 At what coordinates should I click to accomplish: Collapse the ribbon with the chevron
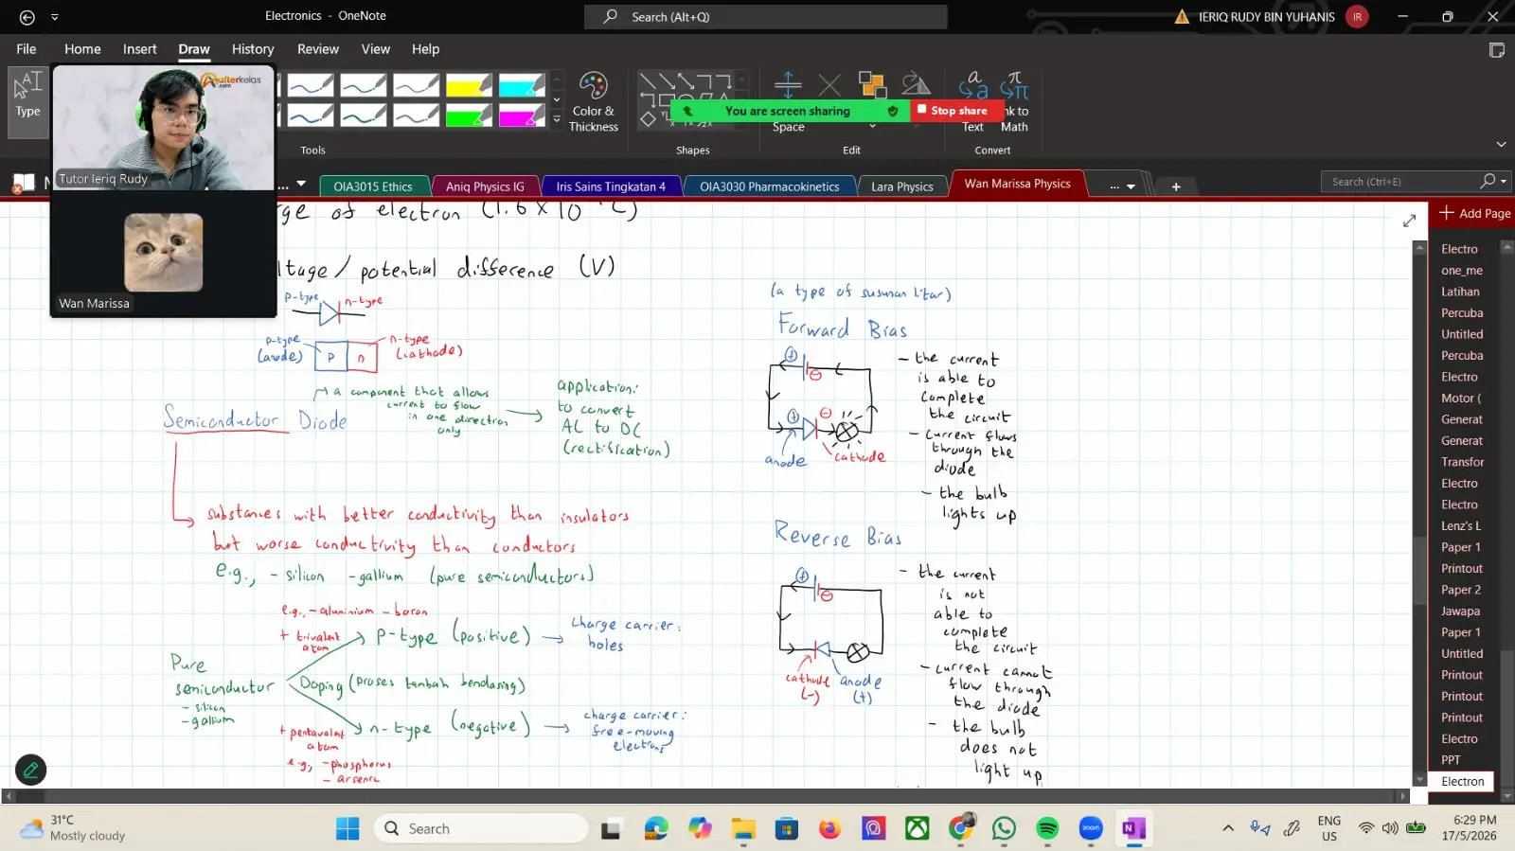[x=1501, y=145]
